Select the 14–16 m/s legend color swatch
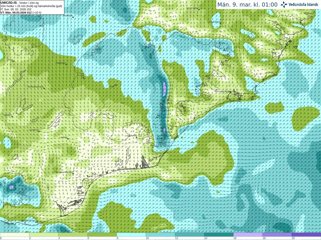Viewport: 321px width, 240px height. (219, 235)
